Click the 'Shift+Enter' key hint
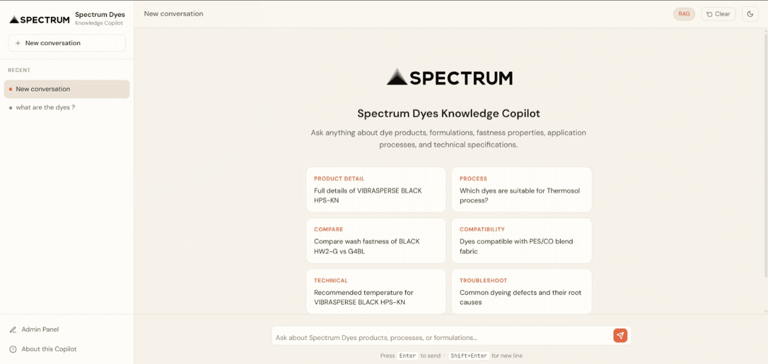768x364 pixels. 468,356
